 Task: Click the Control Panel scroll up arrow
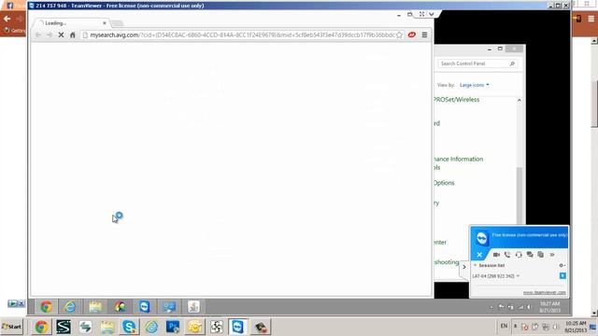pos(520,100)
